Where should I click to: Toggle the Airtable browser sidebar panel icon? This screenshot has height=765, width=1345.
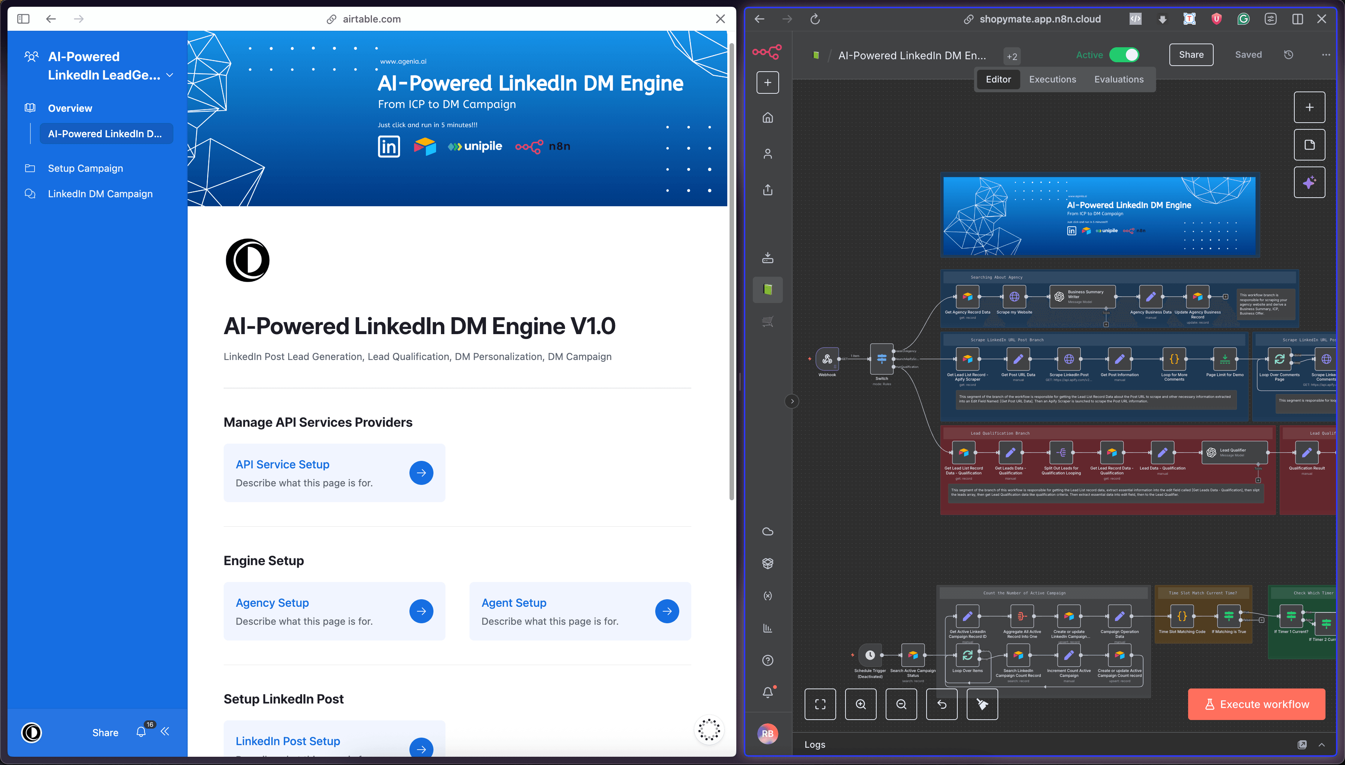[23, 19]
